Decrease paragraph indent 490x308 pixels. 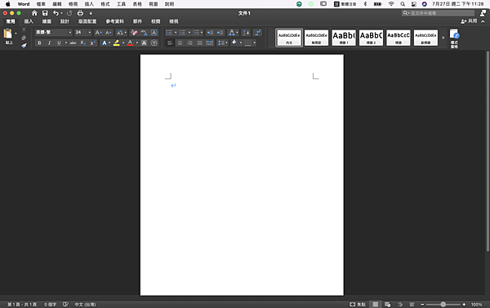pos(210,33)
